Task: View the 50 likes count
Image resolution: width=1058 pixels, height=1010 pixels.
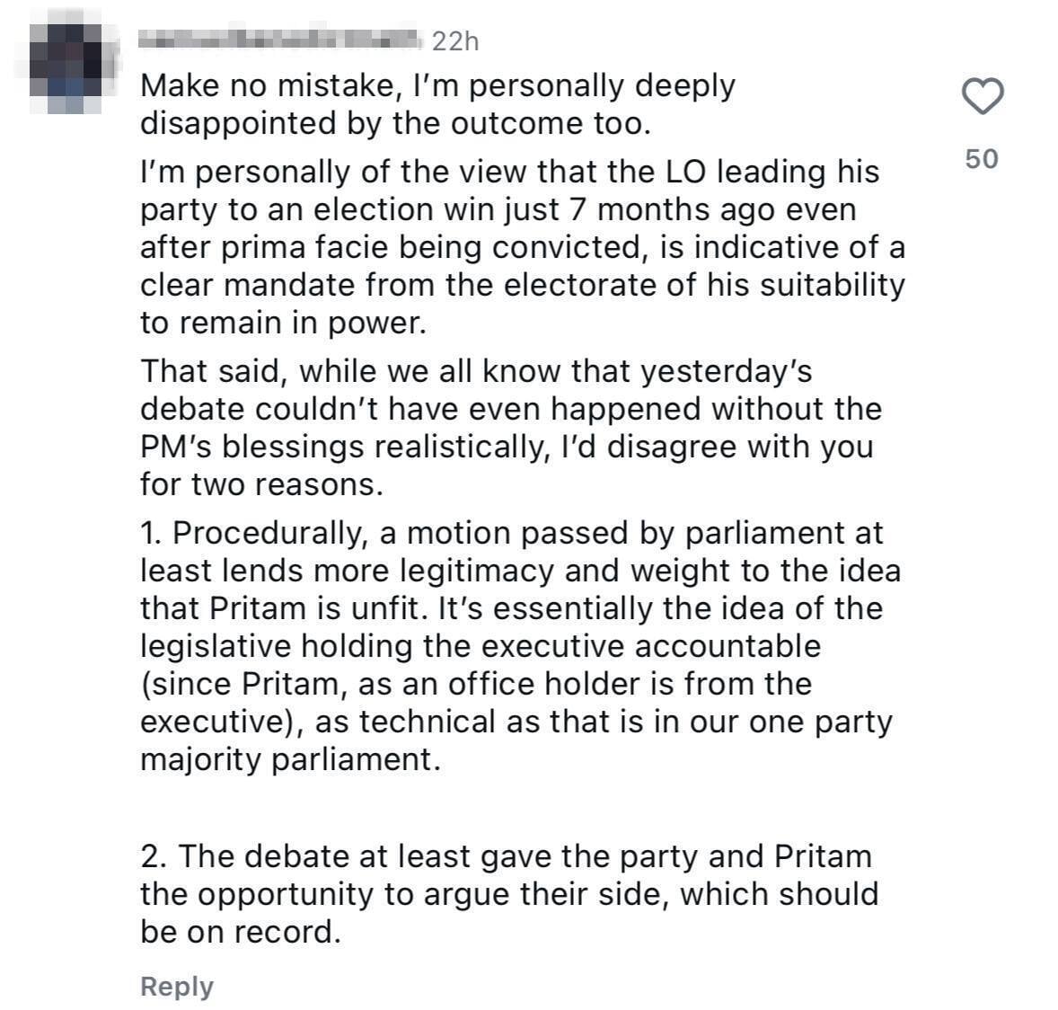Action: (982, 159)
